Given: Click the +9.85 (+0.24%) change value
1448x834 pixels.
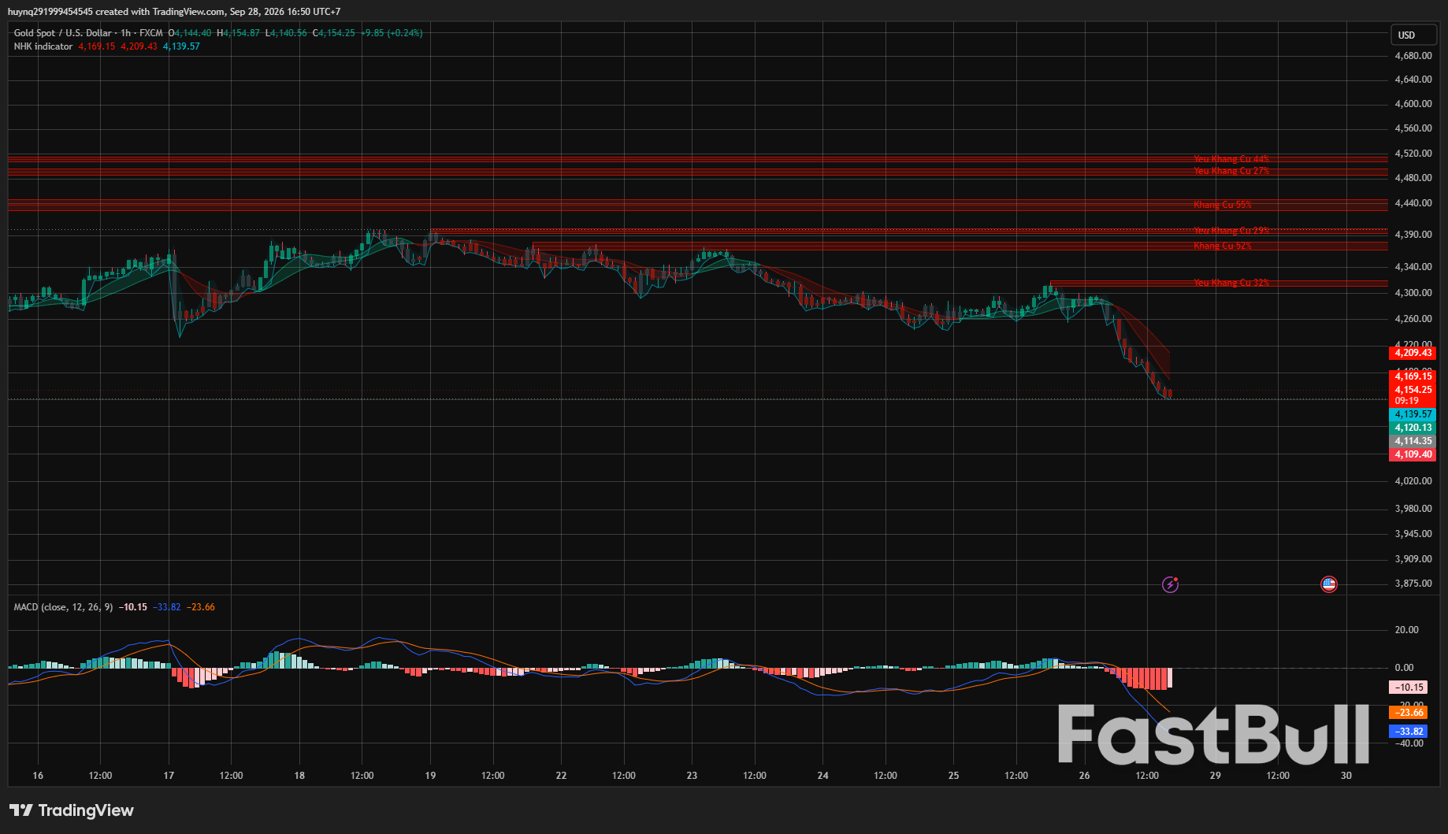Looking at the screenshot, I should tap(392, 33).
